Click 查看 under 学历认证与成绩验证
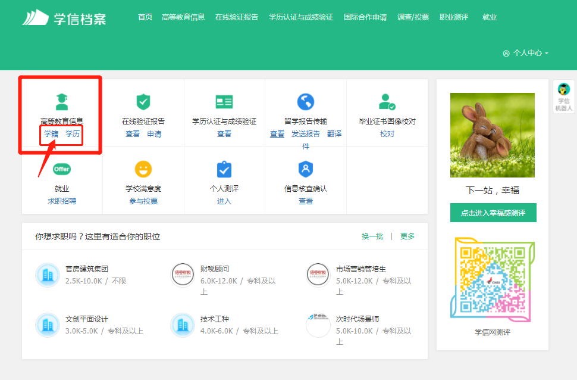Screen dimensions: 577x380 [224, 134]
